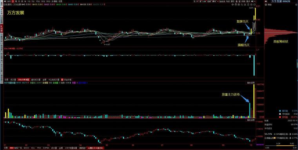298x150 pixels.
Task: Click the chip distribution price slider at bottom-right
Action: tap(281, 146)
